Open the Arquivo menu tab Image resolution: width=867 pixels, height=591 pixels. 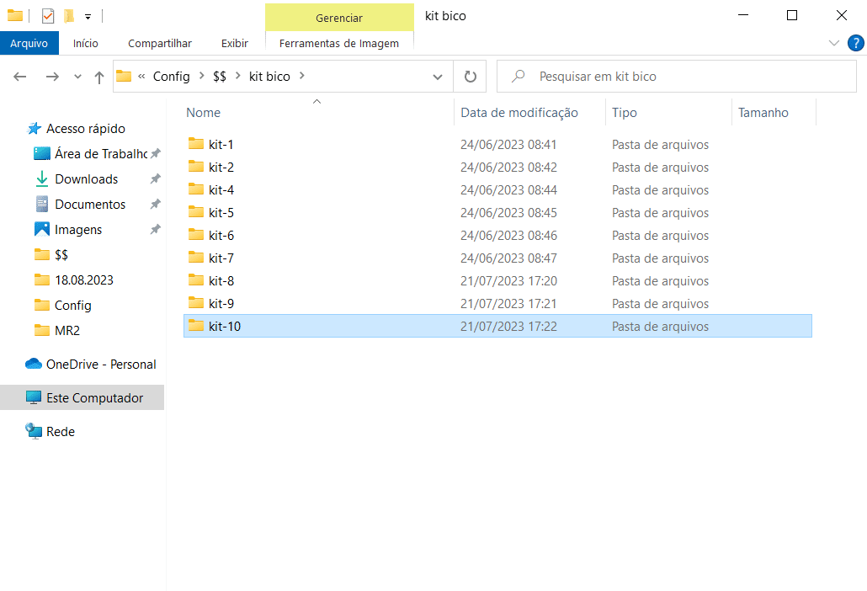coord(29,43)
